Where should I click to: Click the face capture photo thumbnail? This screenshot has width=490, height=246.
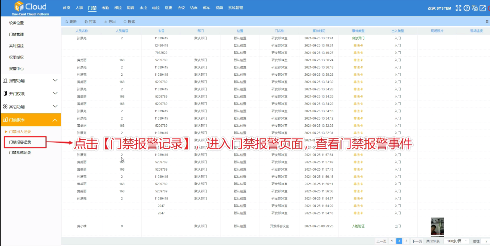tap(437, 226)
